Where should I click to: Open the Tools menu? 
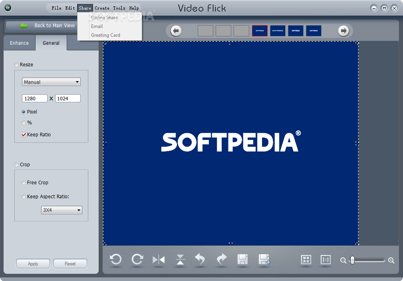(119, 8)
